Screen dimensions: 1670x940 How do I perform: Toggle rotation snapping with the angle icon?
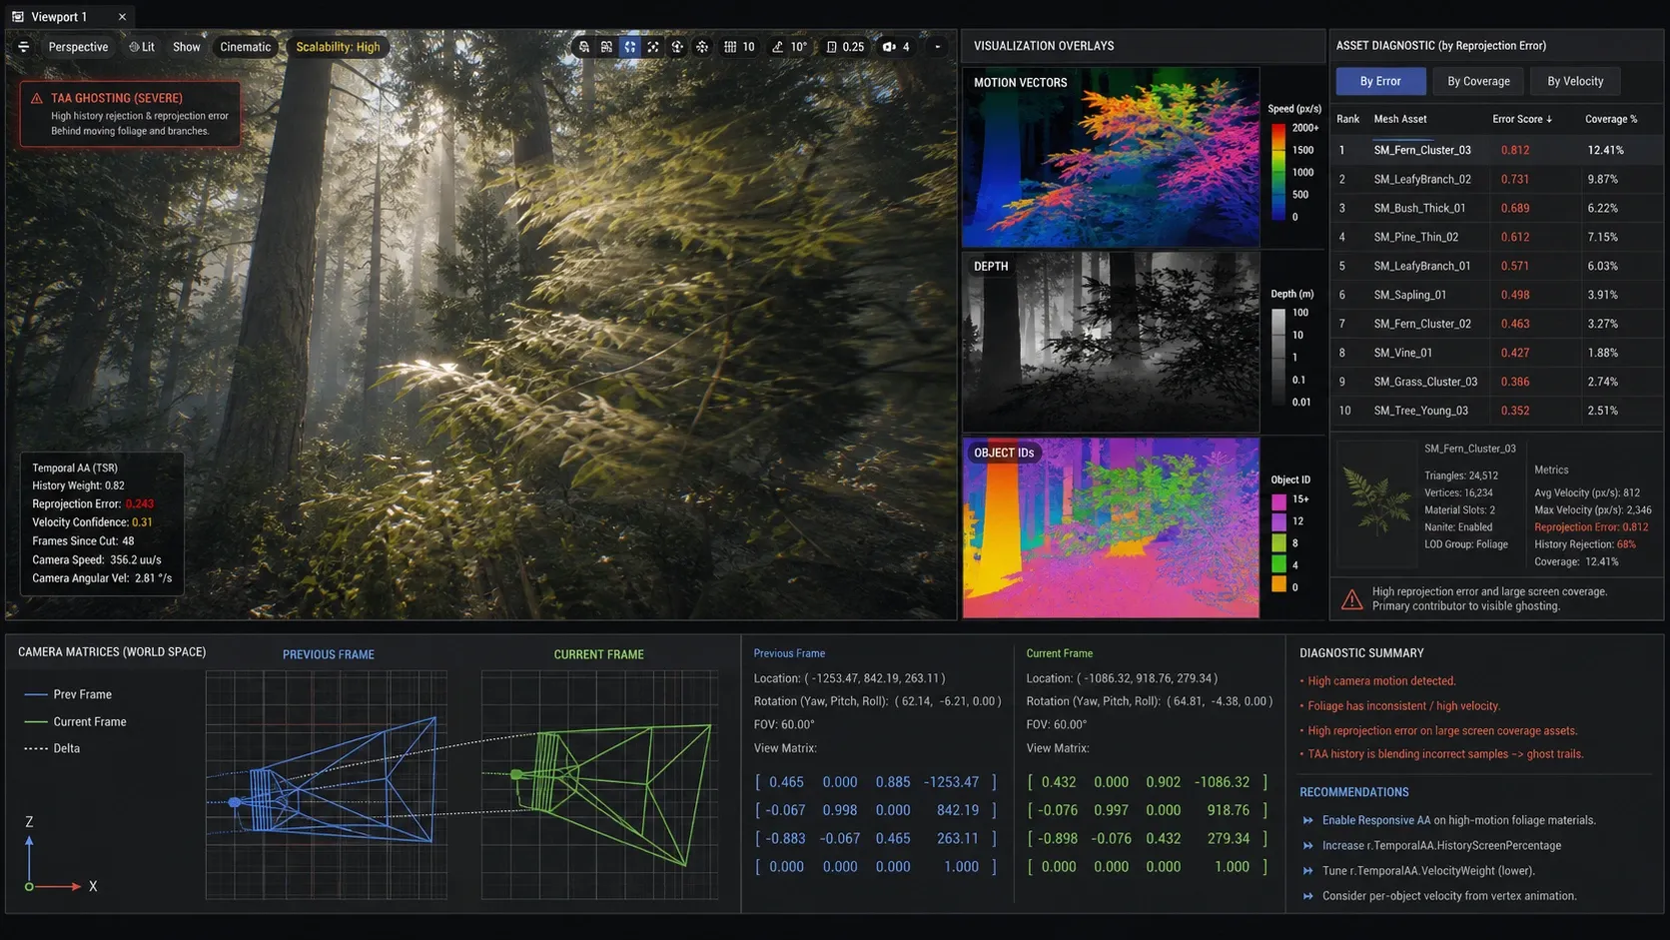[x=778, y=47]
